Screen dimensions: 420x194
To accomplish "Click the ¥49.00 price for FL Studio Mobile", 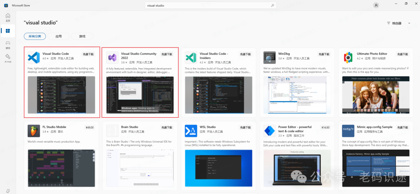I will tap(89, 127).
